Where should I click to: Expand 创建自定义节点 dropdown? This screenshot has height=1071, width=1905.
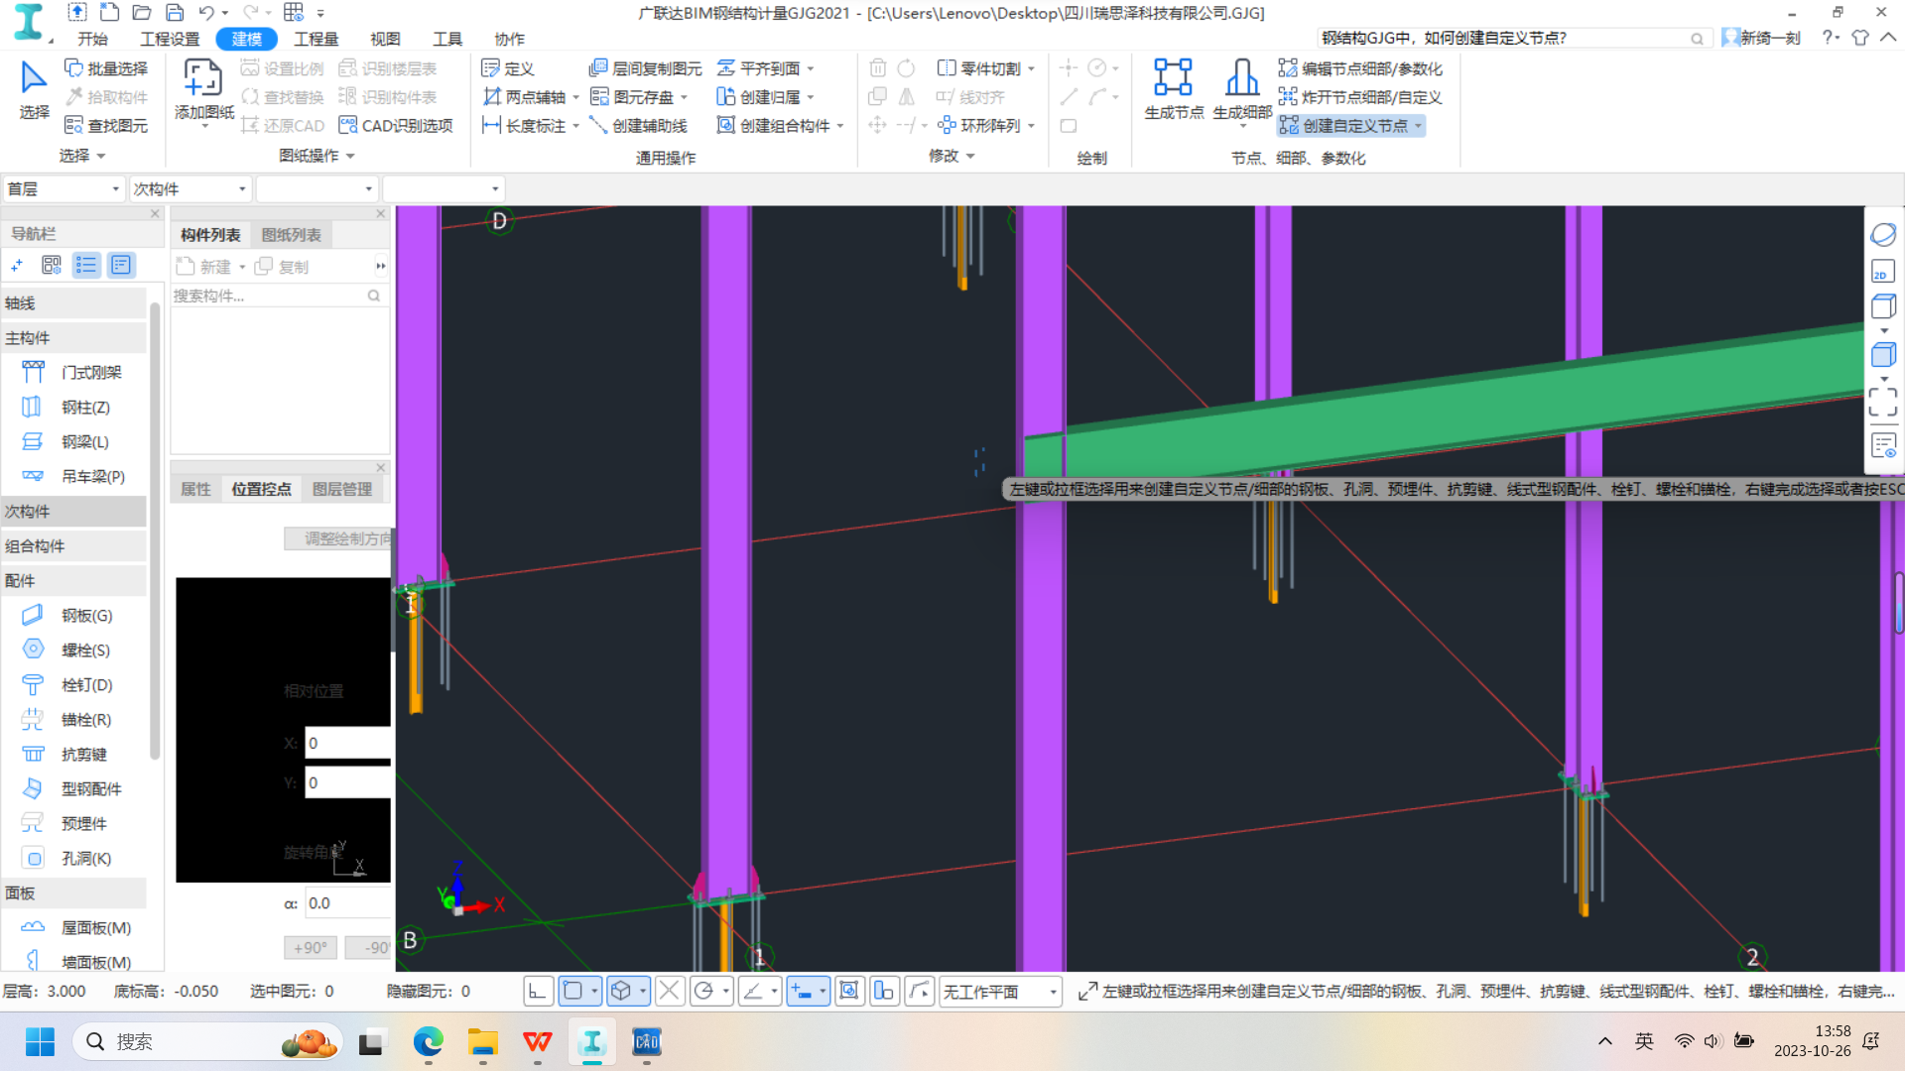[1418, 126]
